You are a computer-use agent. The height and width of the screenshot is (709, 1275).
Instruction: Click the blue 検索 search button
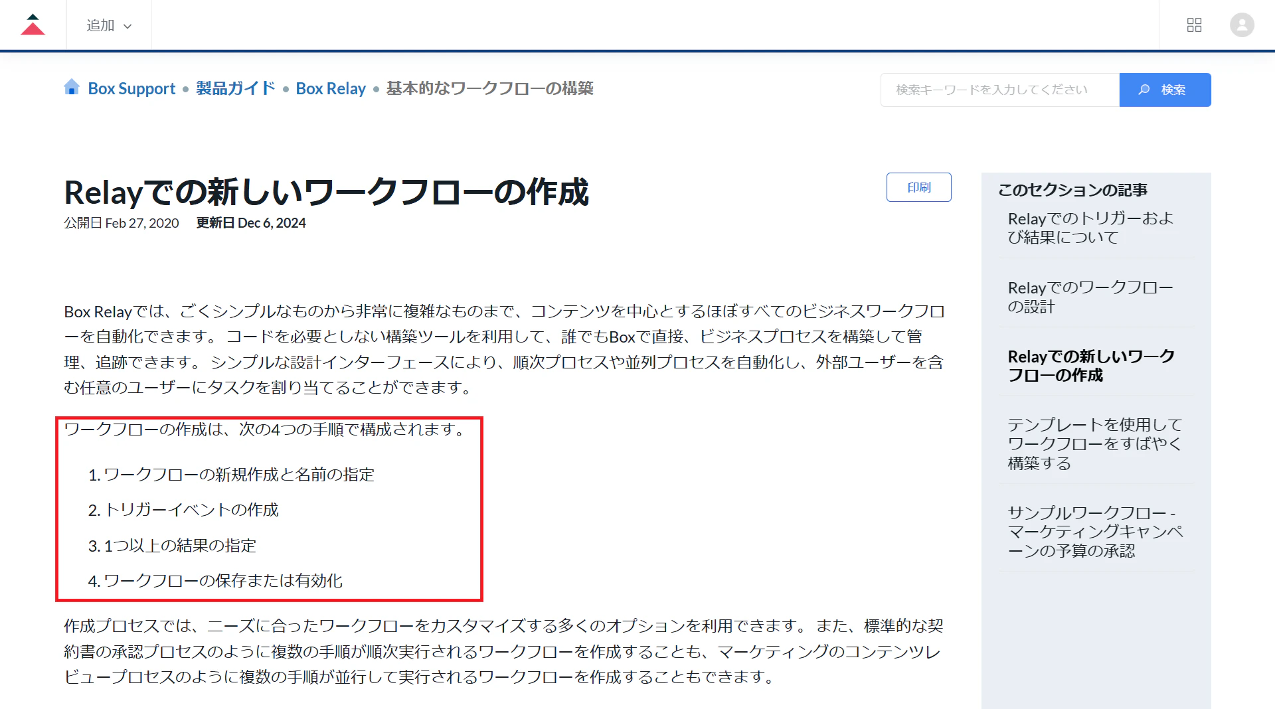(x=1165, y=90)
